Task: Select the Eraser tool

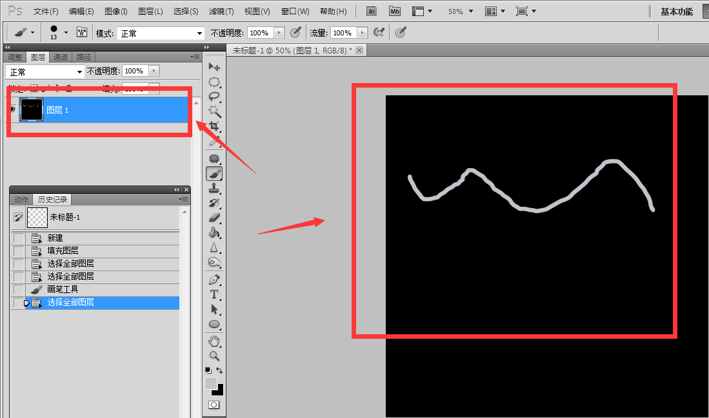Action: 214,218
